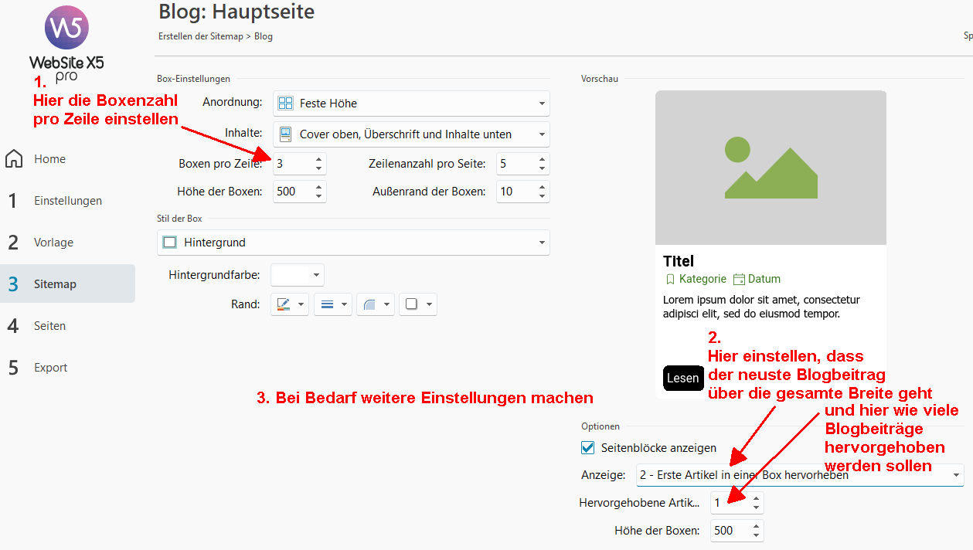Open step 5 Export
This screenshot has width=973, height=550.
[50, 368]
